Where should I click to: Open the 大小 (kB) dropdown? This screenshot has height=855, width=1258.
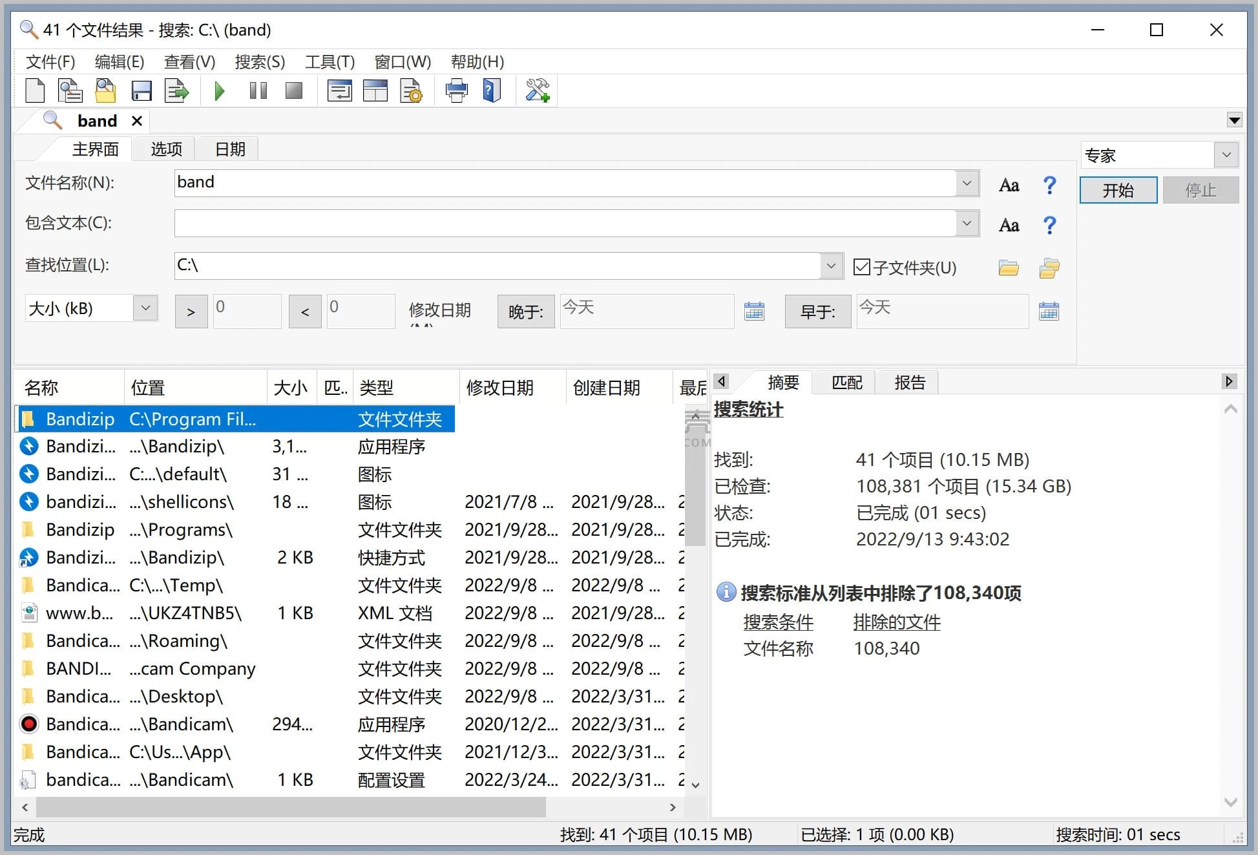click(x=145, y=308)
